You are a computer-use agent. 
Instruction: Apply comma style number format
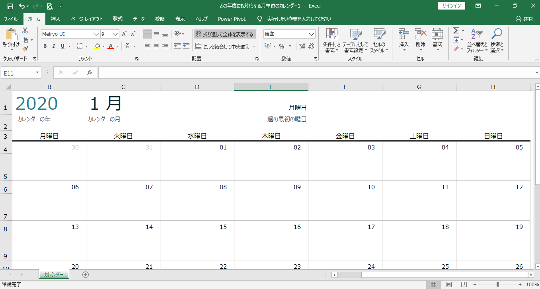(x=290, y=46)
